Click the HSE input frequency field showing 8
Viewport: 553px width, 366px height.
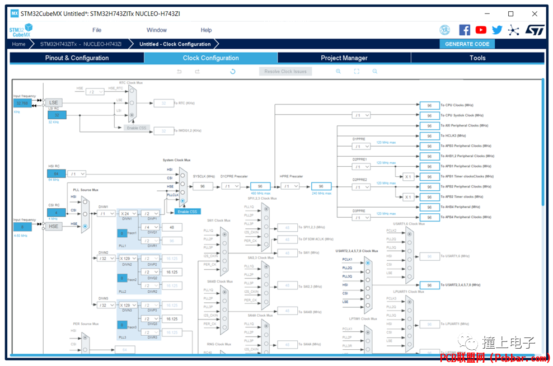pos(22,227)
